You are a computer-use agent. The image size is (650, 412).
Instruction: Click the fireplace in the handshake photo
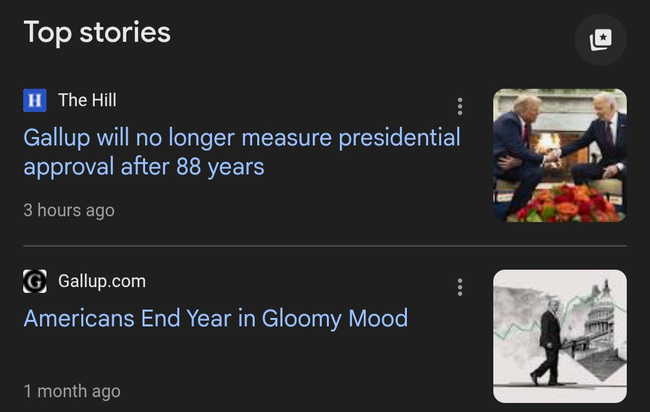549,143
